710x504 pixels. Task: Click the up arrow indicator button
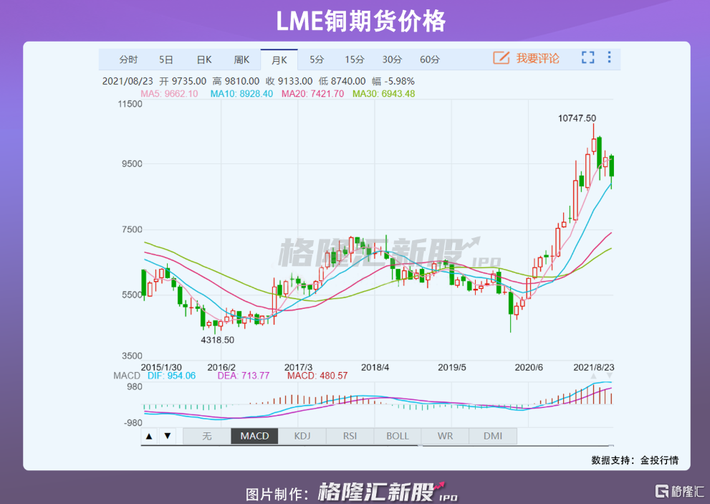click(149, 436)
